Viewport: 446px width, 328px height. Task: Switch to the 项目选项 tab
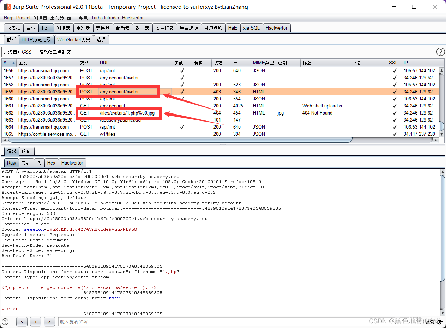189,28
